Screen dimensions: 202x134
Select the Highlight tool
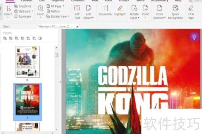point(120,10)
